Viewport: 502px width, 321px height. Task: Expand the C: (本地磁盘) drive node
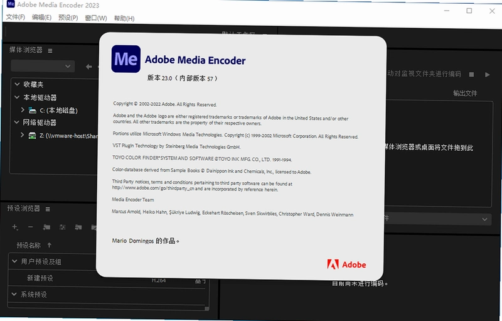[23, 109]
